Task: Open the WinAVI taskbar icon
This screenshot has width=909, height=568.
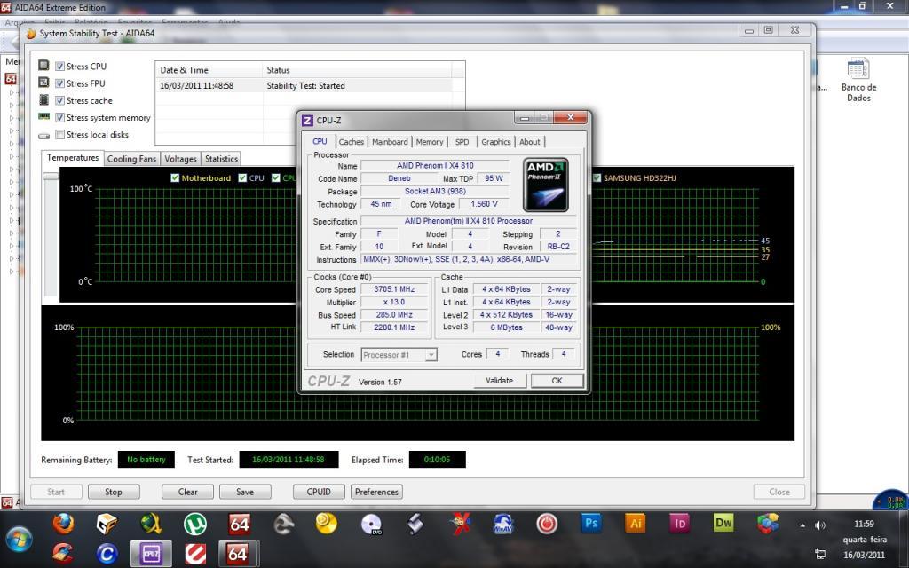Action: pos(502,524)
